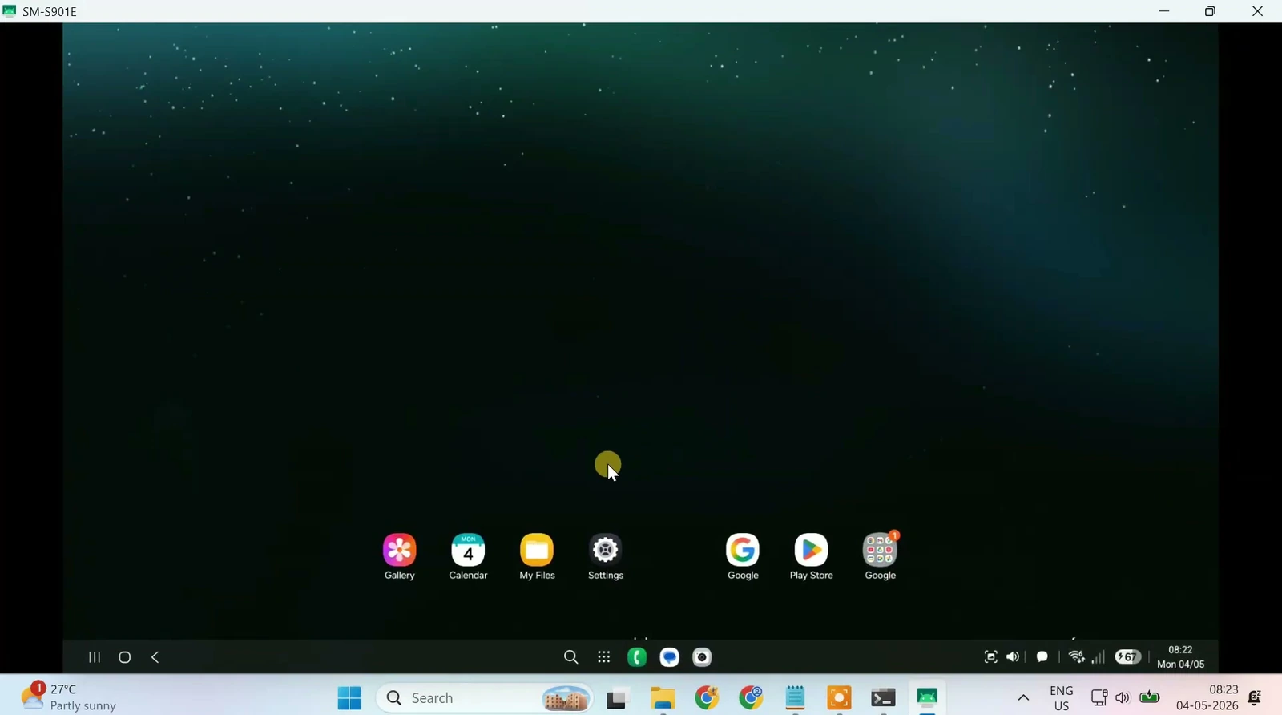Click the DeX battery 67 indicator
Viewport: 1282px width, 715px height.
click(1128, 657)
